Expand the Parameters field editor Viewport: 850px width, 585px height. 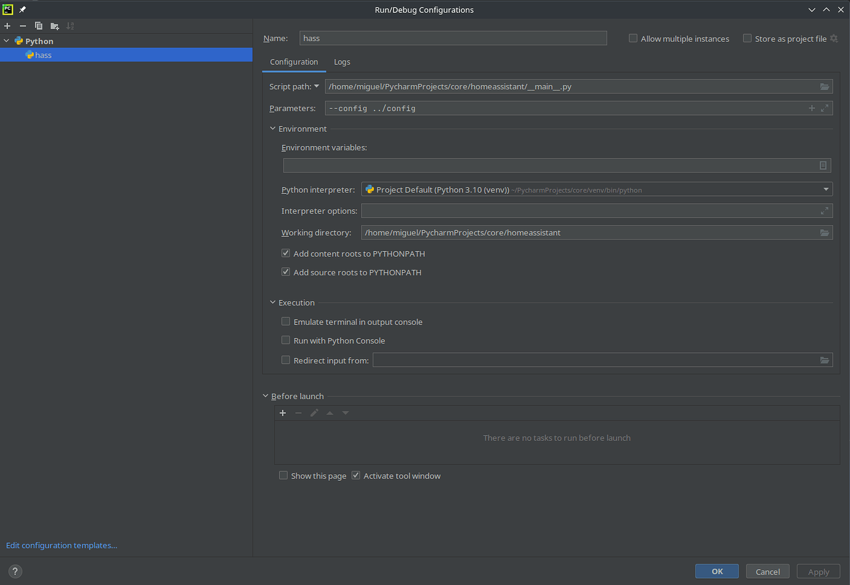point(825,108)
